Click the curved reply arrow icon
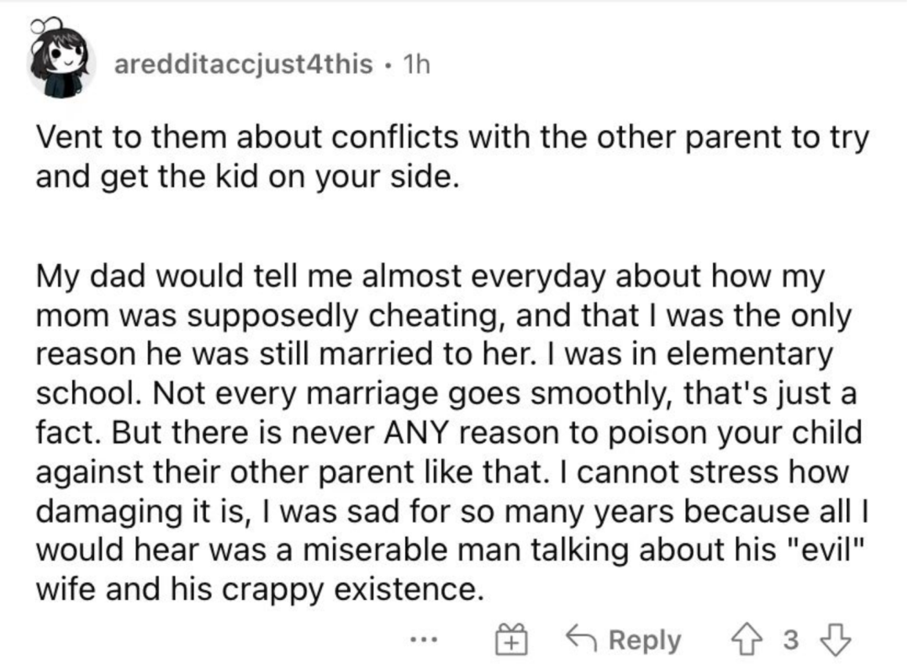 tap(583, 640)
